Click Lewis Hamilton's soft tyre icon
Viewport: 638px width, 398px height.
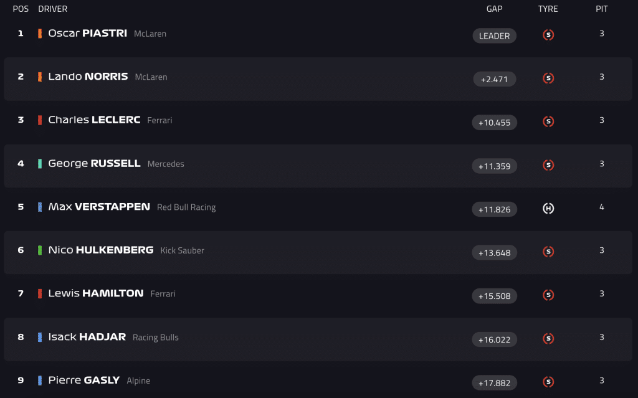(548, 295)
